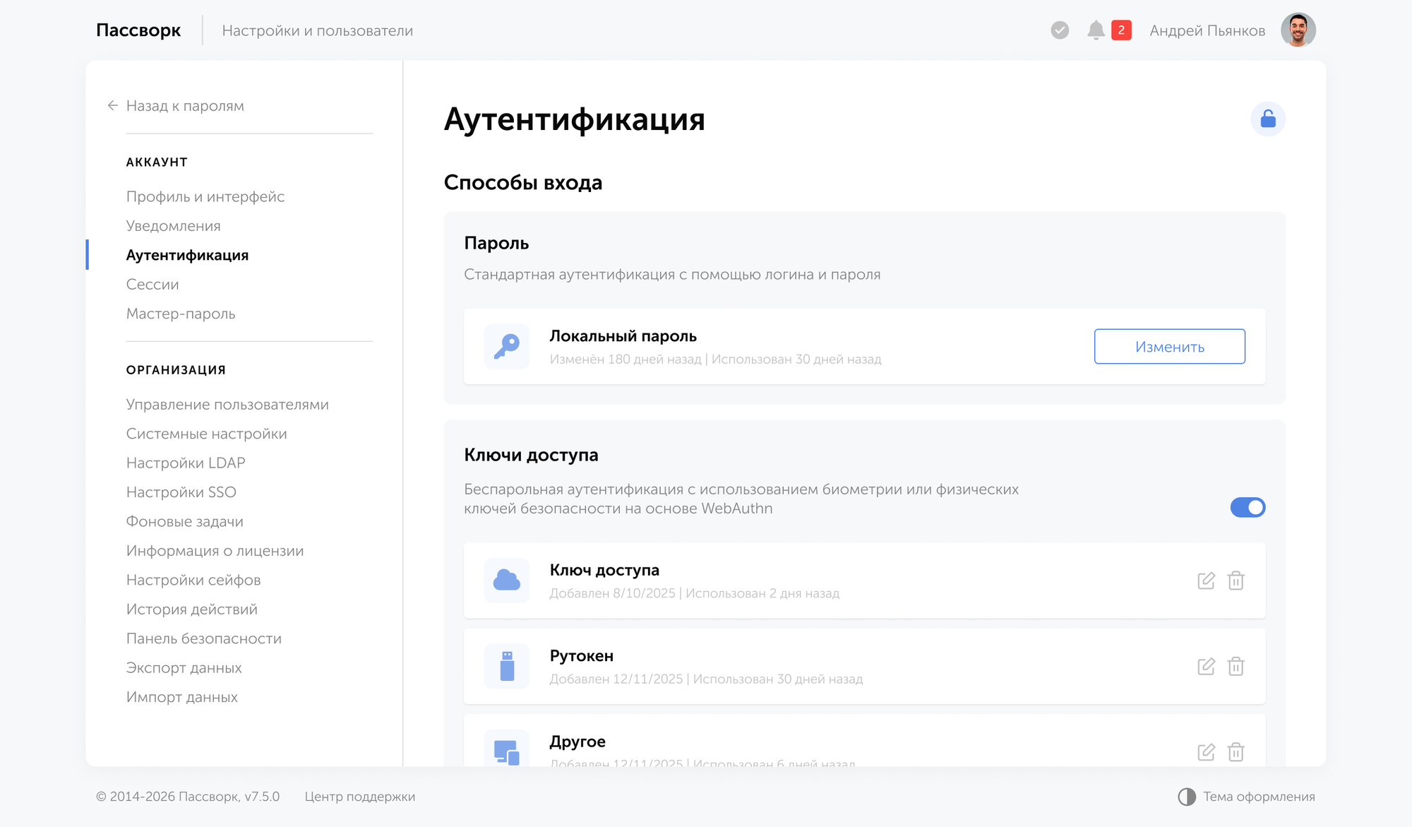
Task: Select Управление пользователями in the sidebar
Action: point(227,404)
